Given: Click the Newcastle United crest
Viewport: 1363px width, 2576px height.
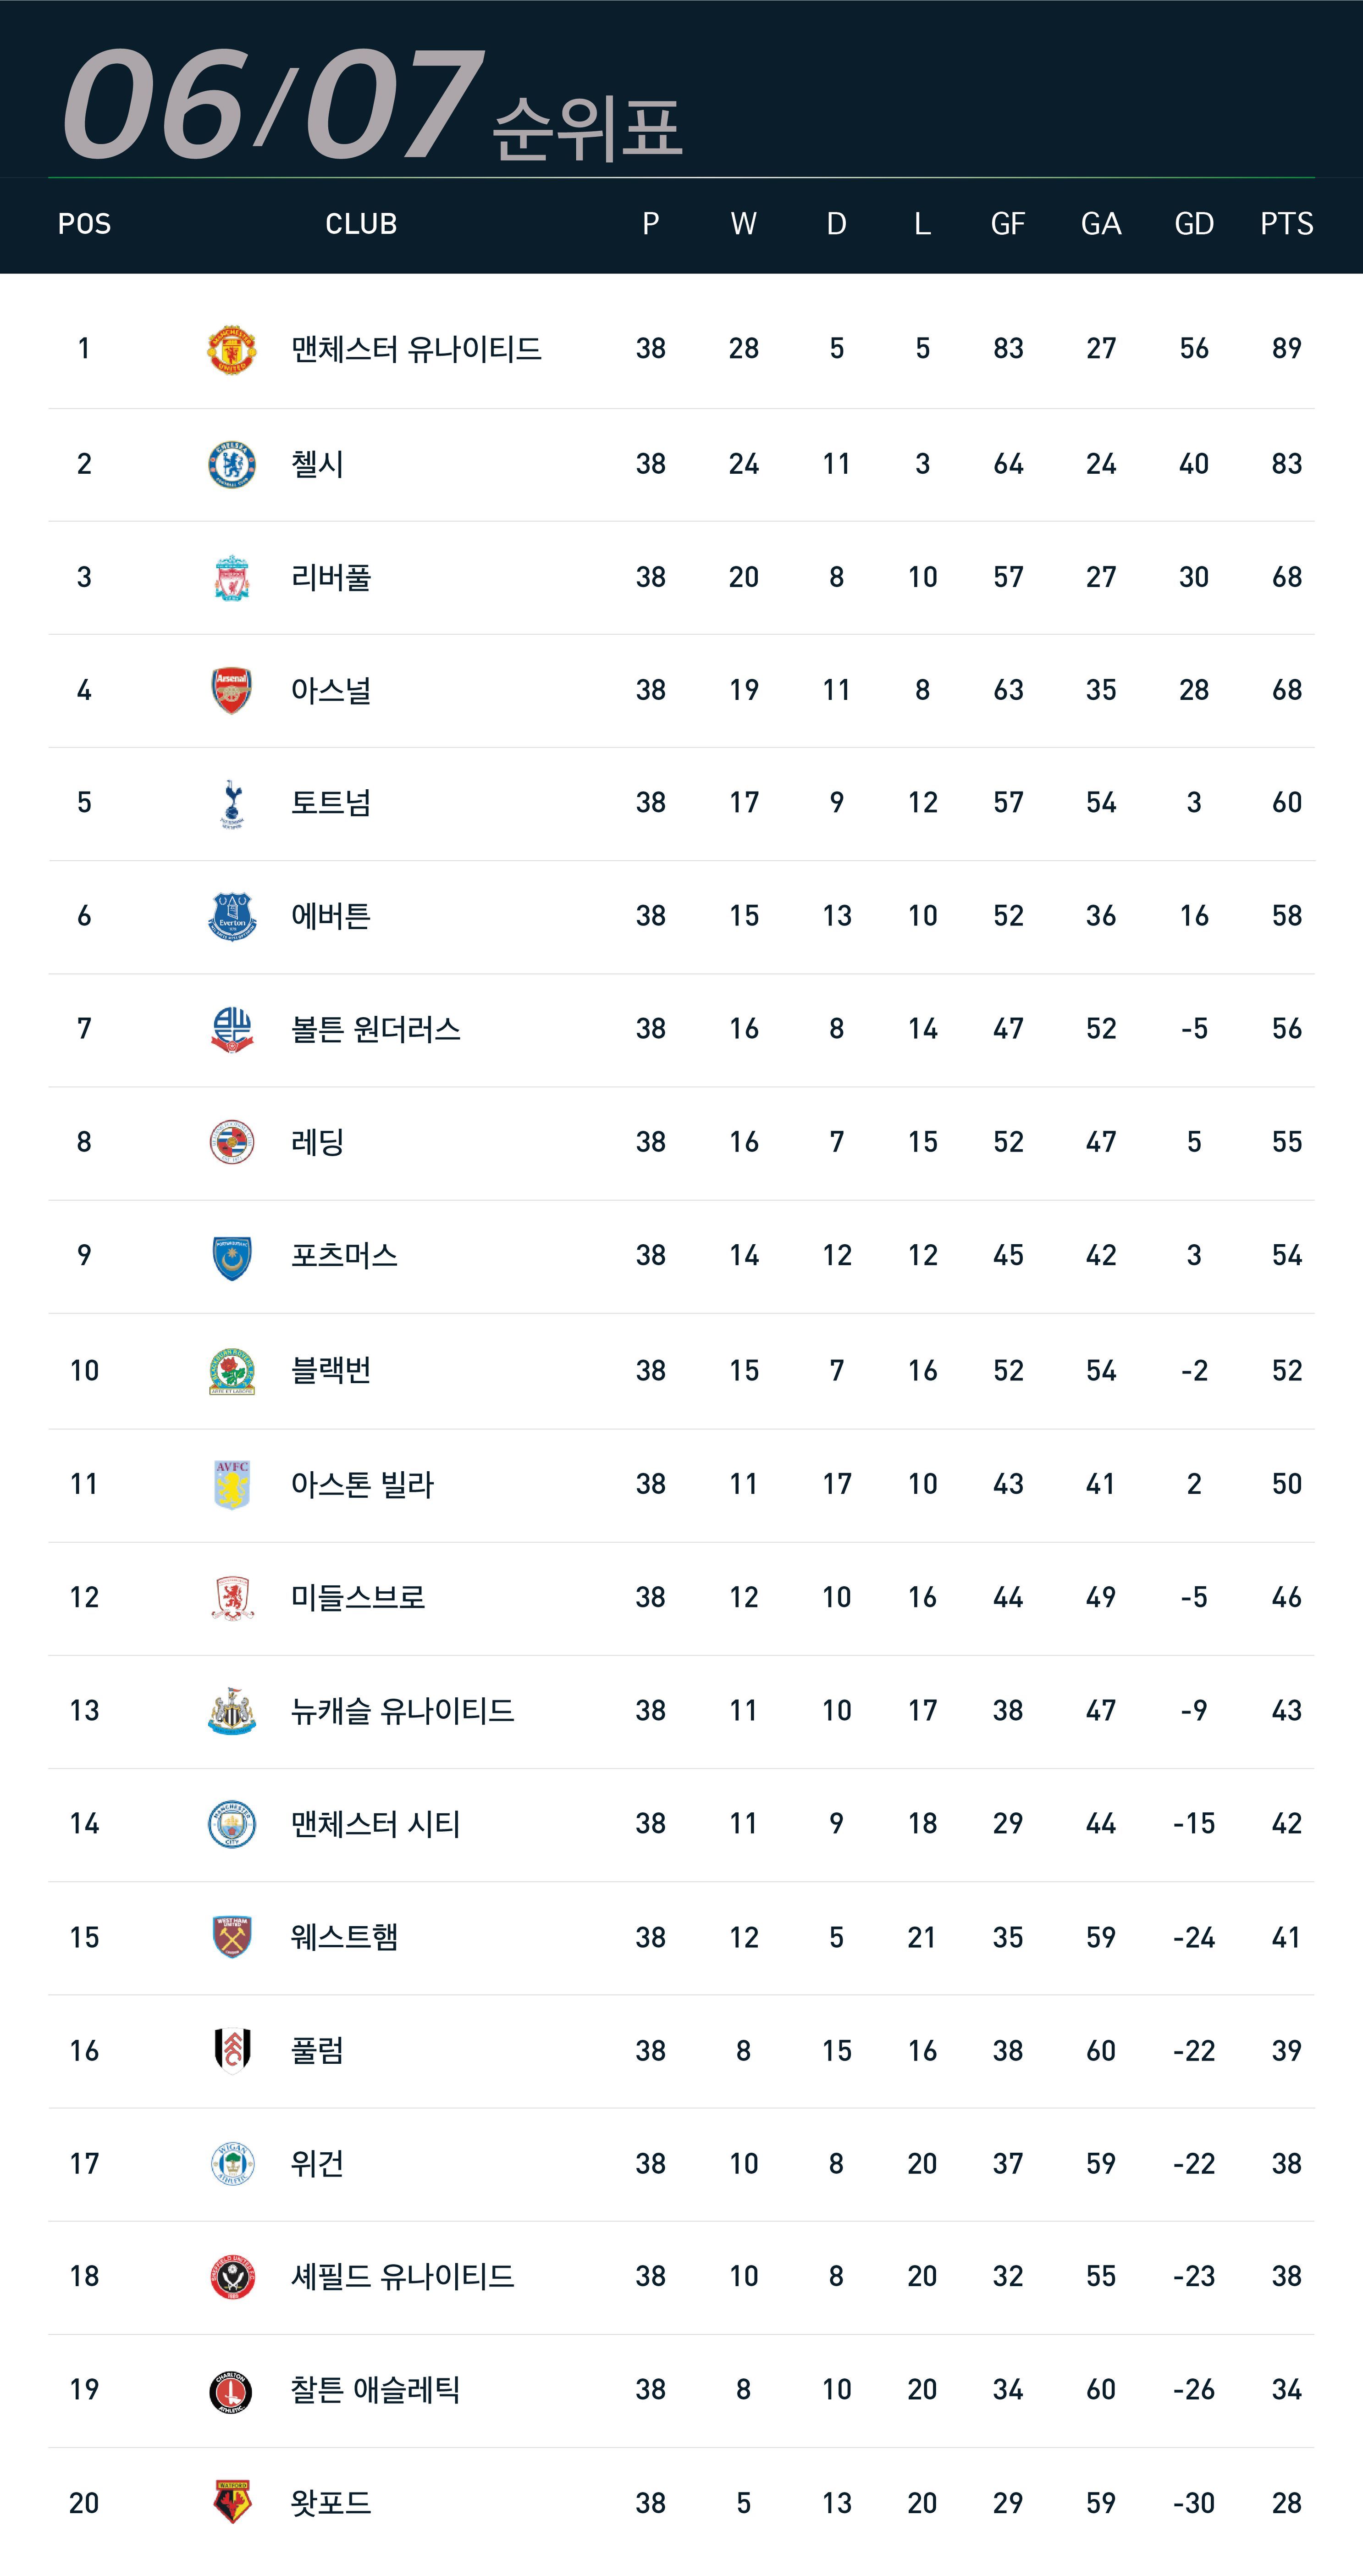Looking at the screenshot, I should (x=232, y=1711).
